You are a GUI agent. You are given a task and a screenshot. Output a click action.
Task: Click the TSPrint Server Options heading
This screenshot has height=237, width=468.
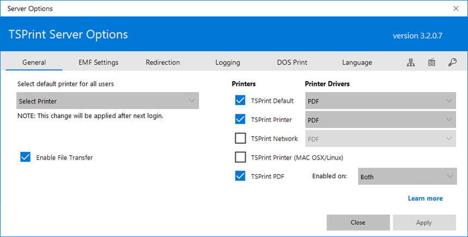coord(68,34)
